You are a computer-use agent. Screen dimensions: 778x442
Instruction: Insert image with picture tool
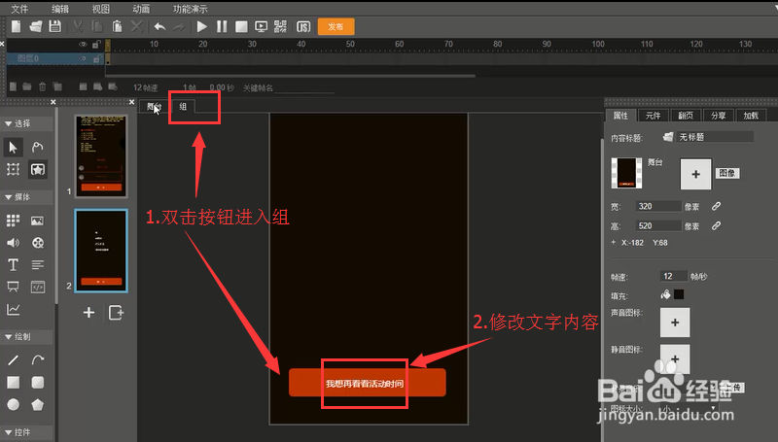click(37, 221)
